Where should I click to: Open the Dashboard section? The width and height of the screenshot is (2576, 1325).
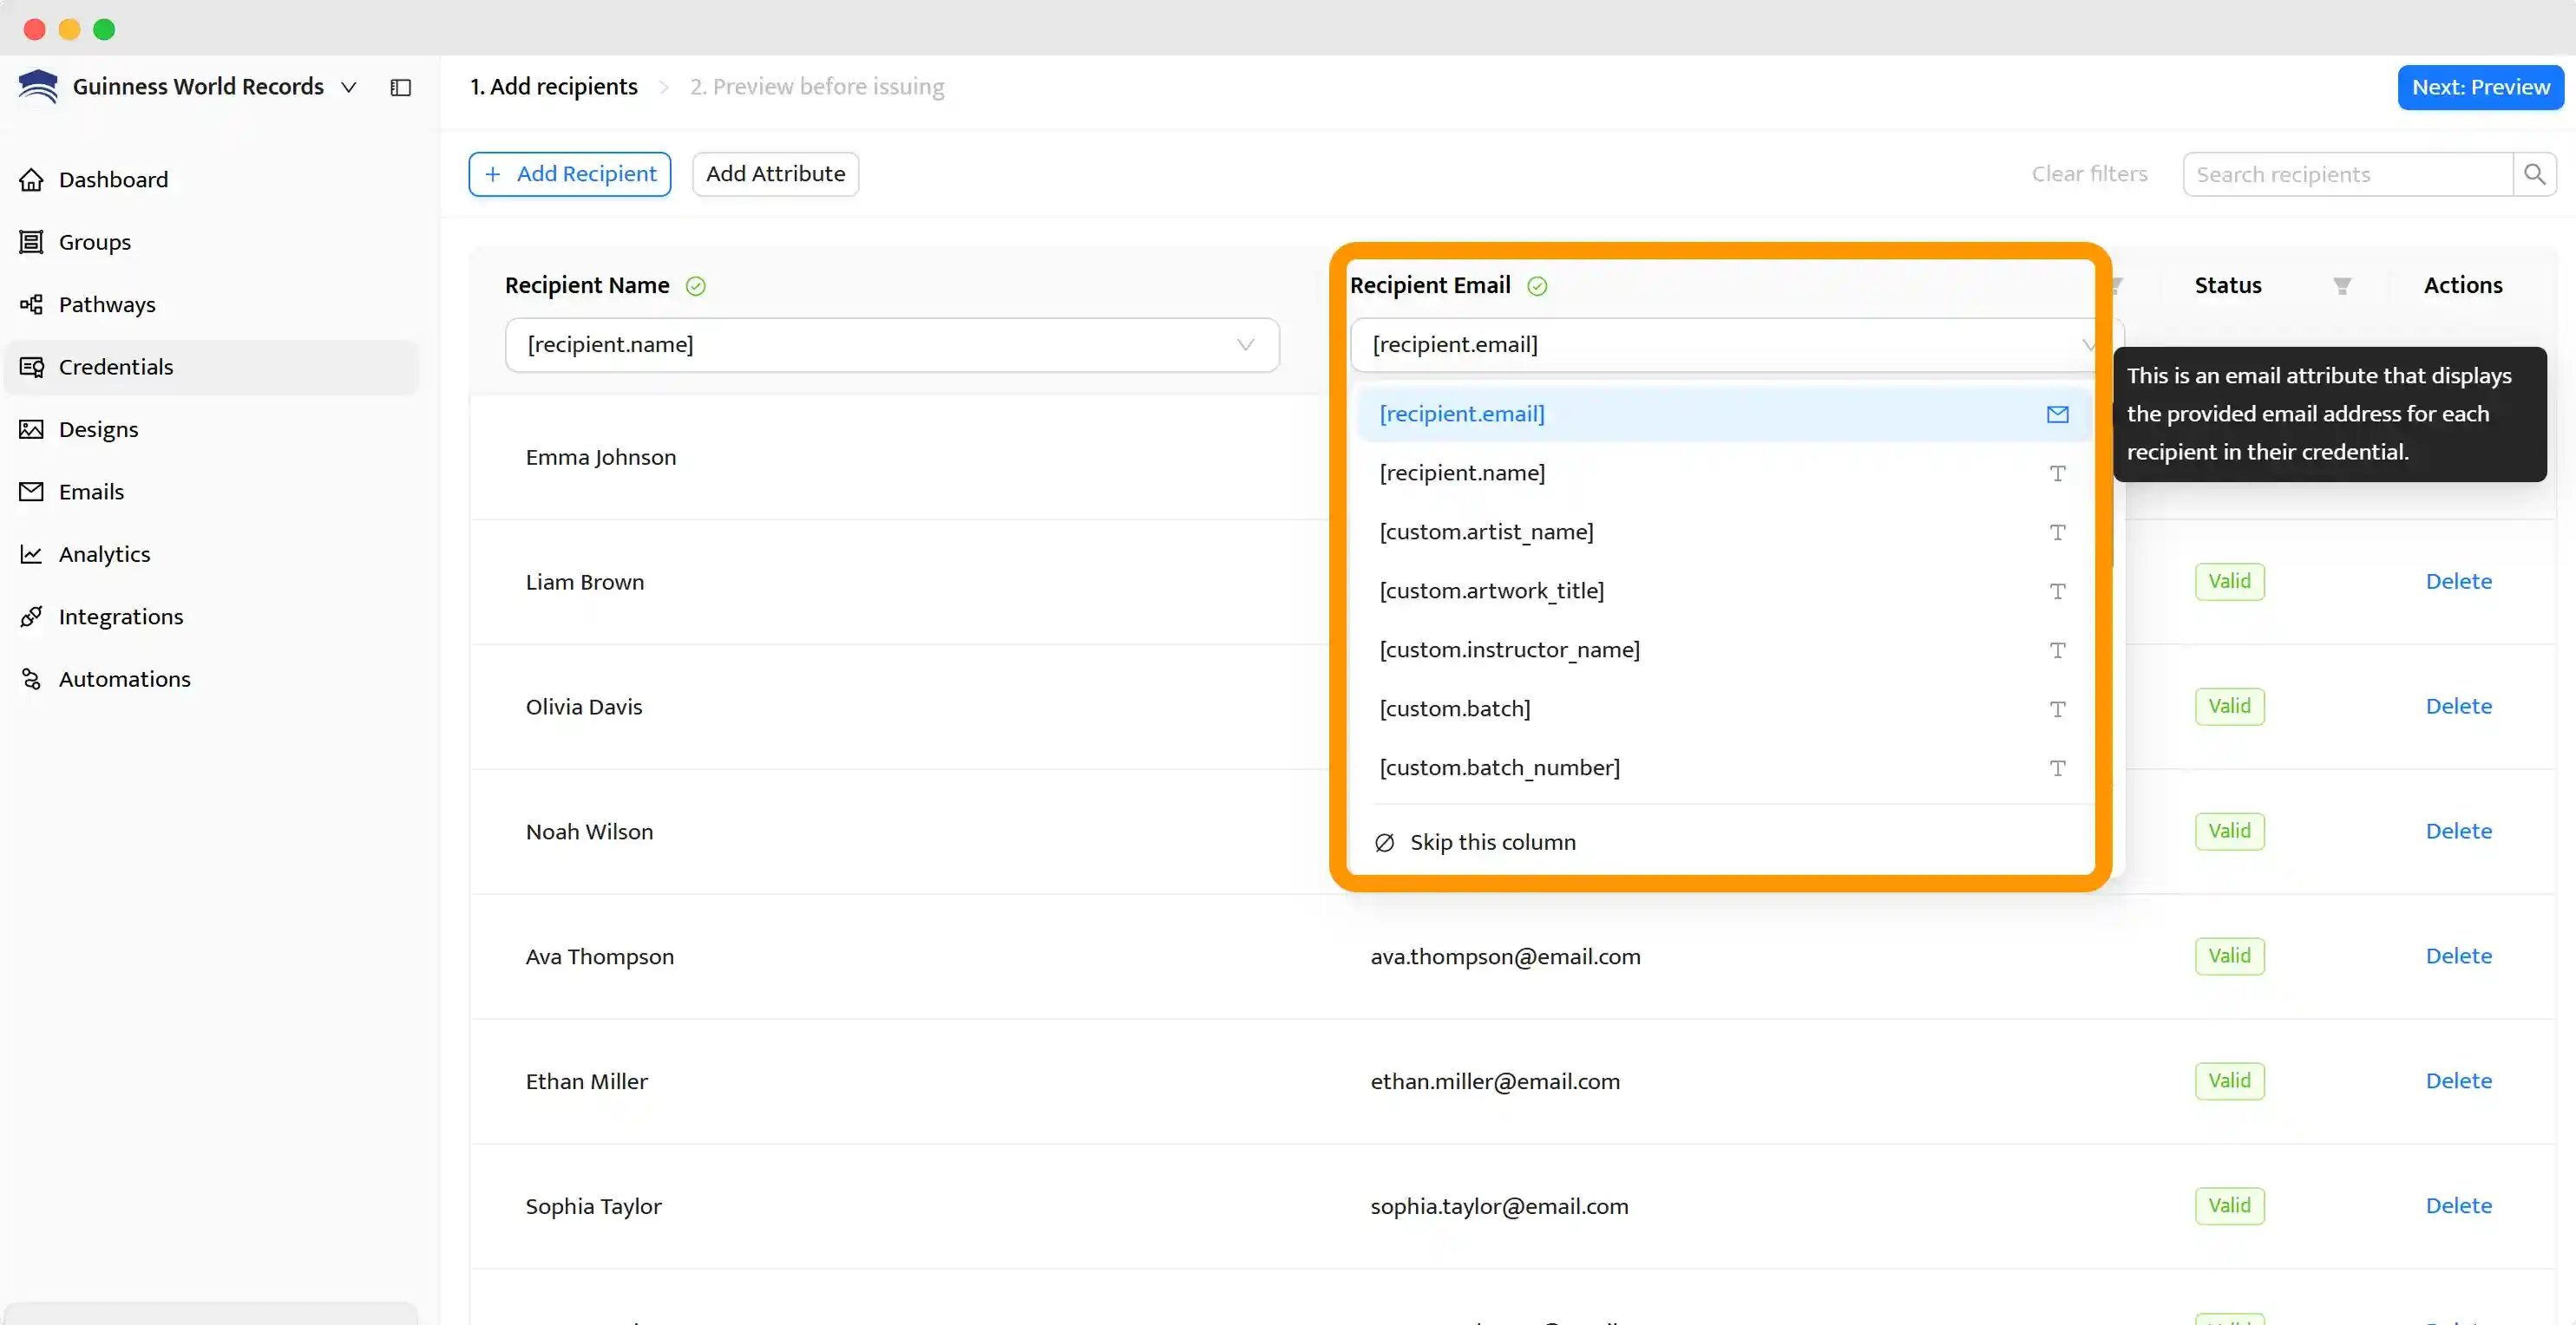[113, 179]
